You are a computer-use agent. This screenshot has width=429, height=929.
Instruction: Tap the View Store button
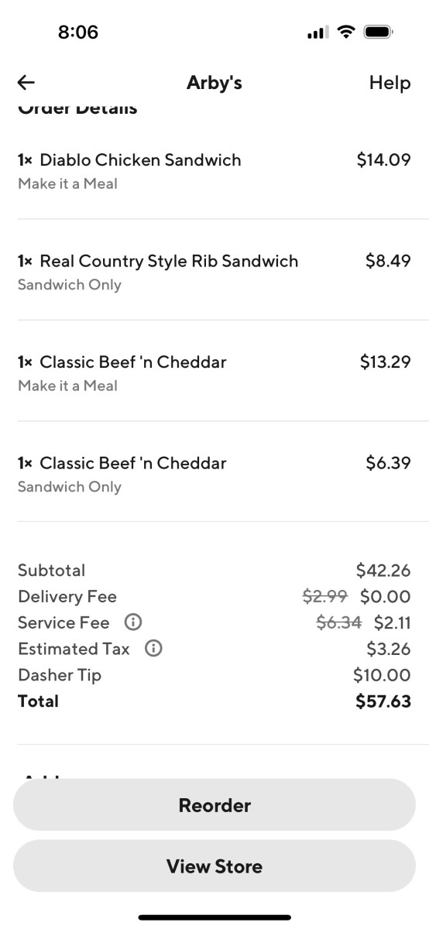[x=214, y=866]
